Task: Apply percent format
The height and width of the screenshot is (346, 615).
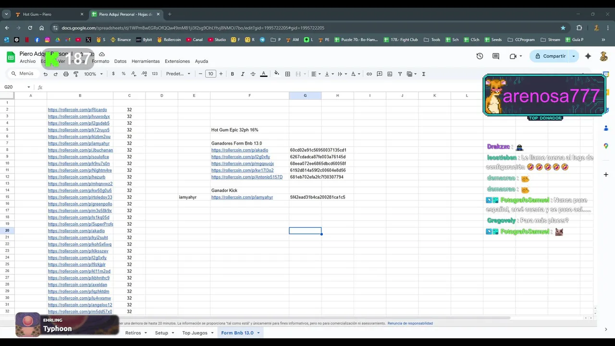Action: point(123,74)
